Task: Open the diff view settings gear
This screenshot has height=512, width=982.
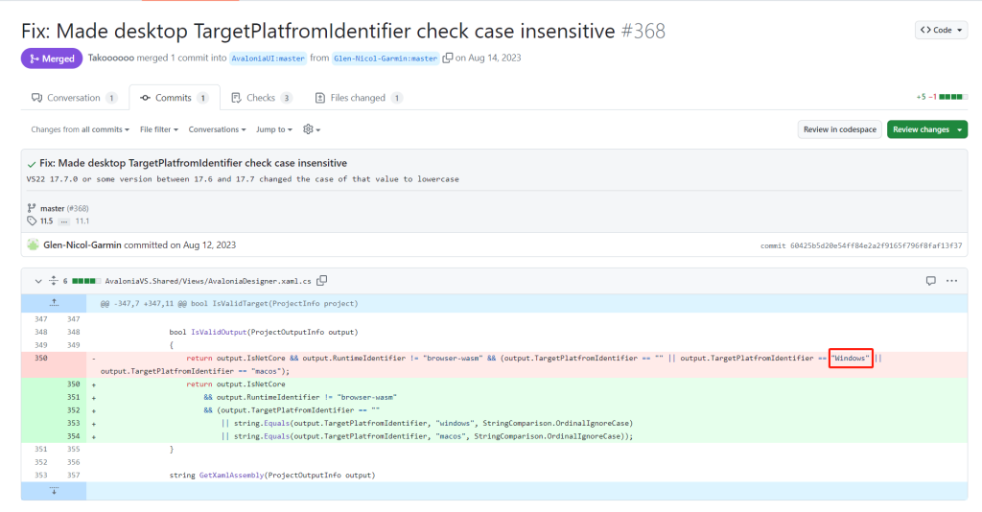Action: coord(311,129)
